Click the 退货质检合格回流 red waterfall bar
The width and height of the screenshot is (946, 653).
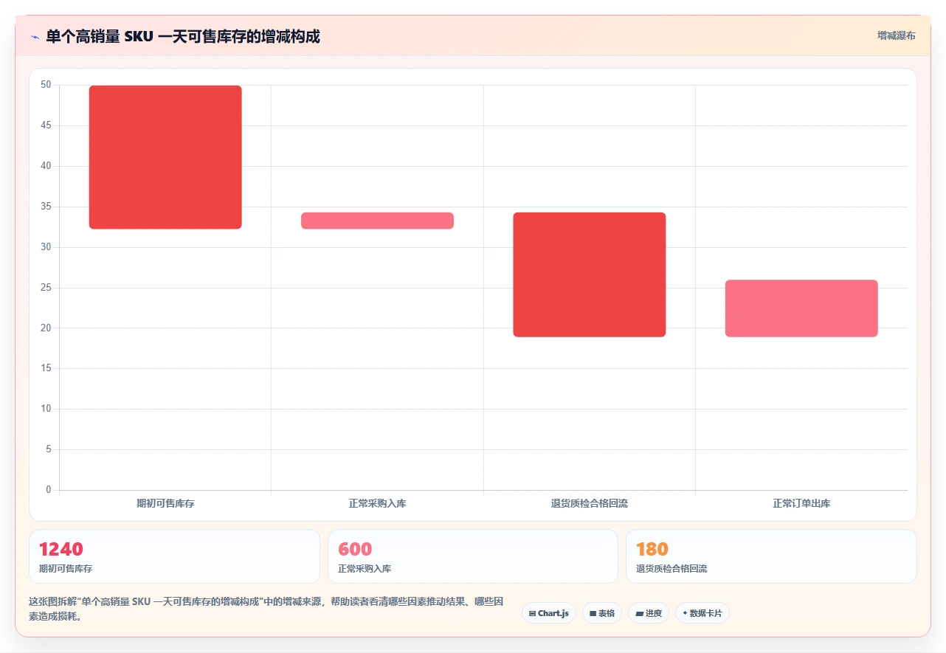pyautogui.click(x=590, y=274)
